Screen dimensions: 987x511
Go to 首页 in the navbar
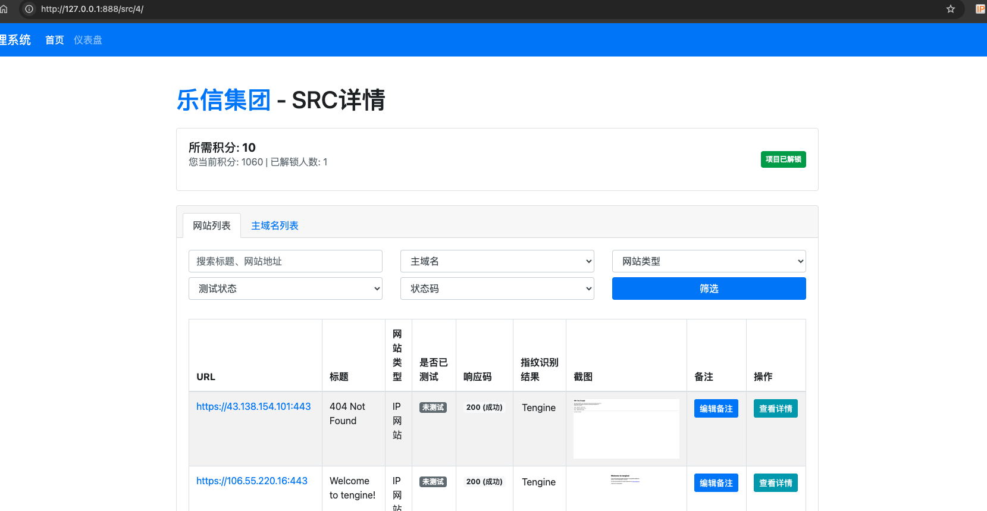[x=54, y=40]
